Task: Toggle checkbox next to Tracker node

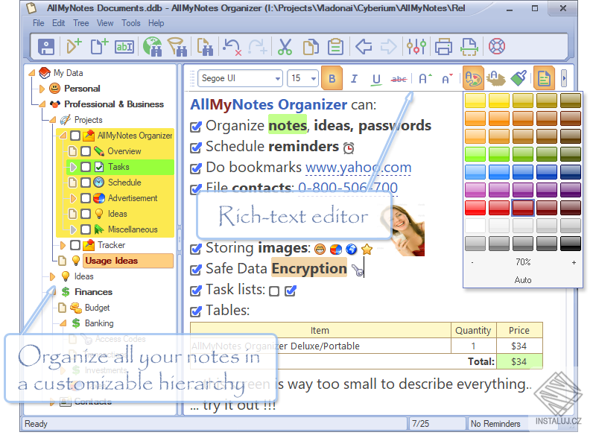Action: coord(75,245)
